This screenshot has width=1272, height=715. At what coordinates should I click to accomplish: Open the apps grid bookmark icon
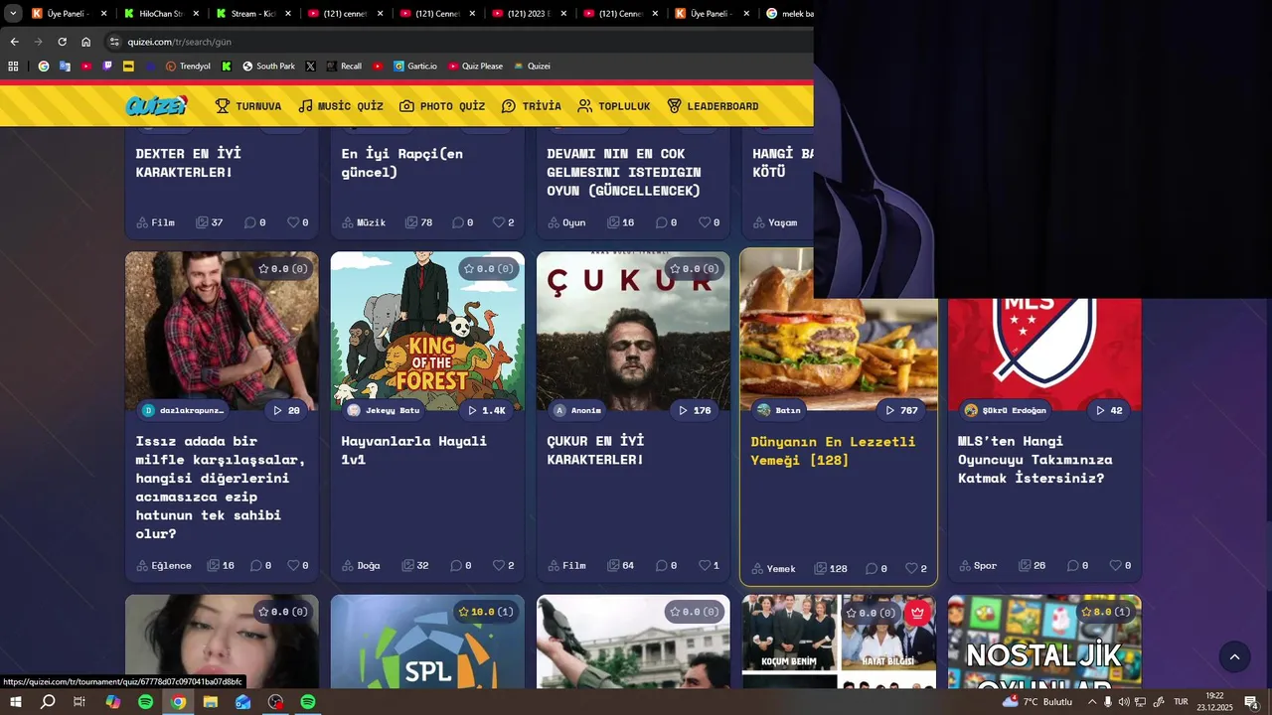coord(13,67)
